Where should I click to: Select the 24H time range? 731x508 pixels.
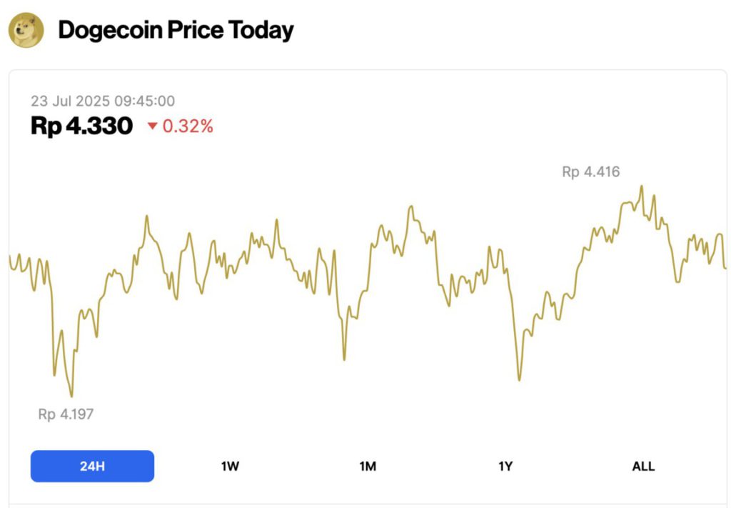92,467
